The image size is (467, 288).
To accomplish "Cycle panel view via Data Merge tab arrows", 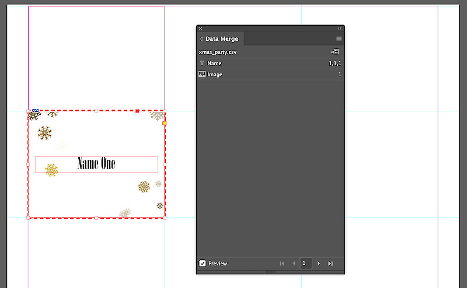I will (x=201, y=39).
